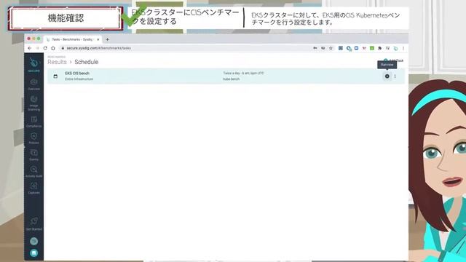Image resolution: width=466 pixels, height=262 pixels.
Task: Click the user avatar in sidebar
Action: click(x=33, y=241)
